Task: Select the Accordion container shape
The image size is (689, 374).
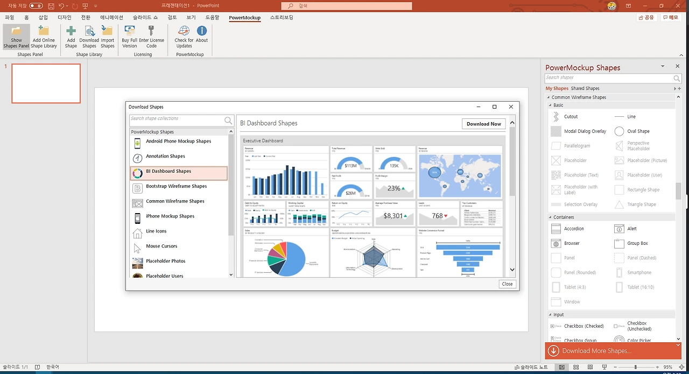Action: [568, 229]
